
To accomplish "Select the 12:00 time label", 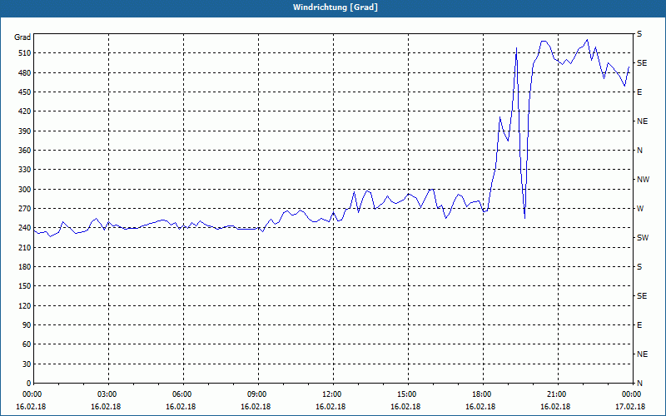I will click(x=333, y=394).
